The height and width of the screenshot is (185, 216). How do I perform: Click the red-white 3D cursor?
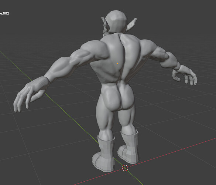tap(125, 168)
